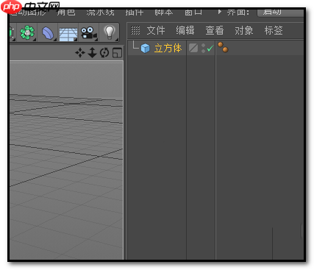This screenshot has width=314, height=270.
Task: Click the arrow expander before 界面
Action: tap(220, 12)
